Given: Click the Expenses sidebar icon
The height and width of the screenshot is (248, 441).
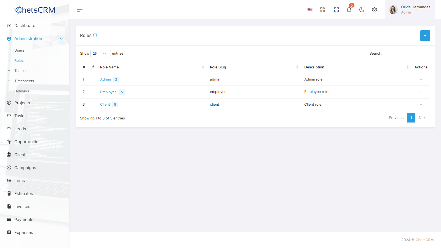Looking at the screenshot, I should (9, 232).
